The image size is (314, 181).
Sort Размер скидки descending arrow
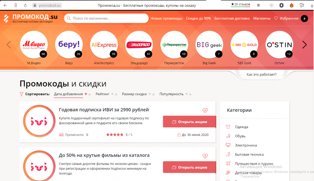[150, 94]
